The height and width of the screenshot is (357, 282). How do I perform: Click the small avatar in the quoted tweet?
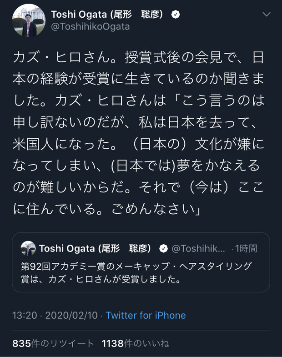[28, 248]
